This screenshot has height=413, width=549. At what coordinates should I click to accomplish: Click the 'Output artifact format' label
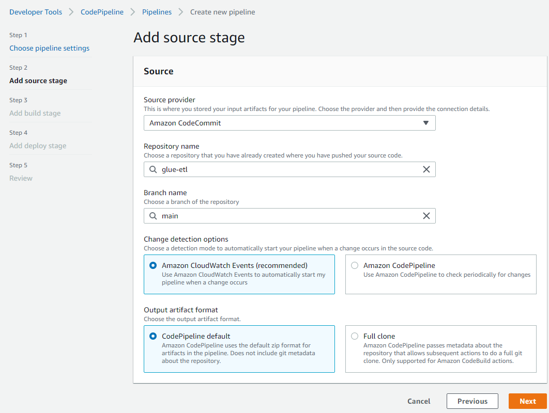tap(180, 310)
